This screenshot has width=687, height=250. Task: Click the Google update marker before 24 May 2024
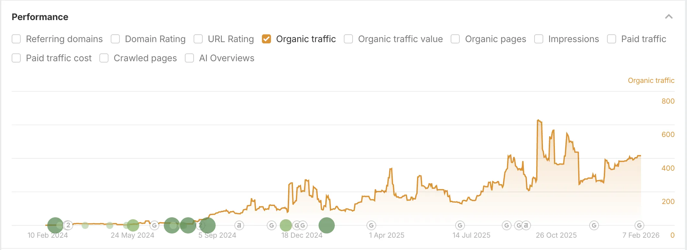(x=154, y=225)
